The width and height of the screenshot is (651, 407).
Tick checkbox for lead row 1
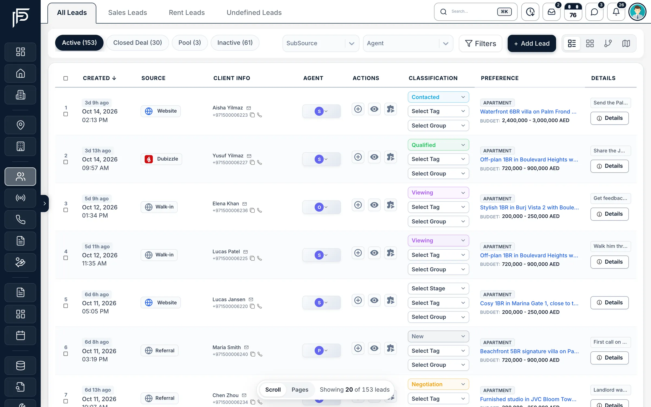(66, 114)
